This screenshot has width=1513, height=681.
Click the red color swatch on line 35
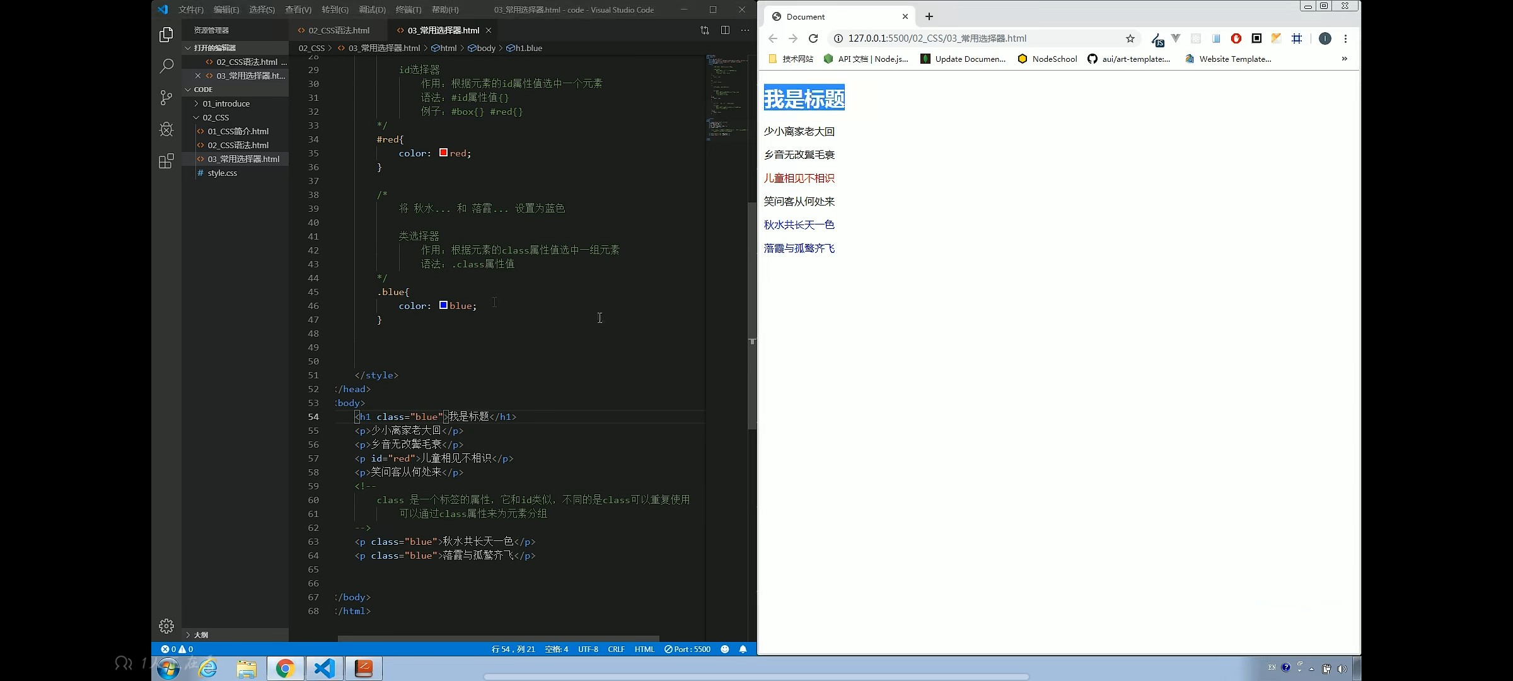pyautogui.click(x=443, y=153)
